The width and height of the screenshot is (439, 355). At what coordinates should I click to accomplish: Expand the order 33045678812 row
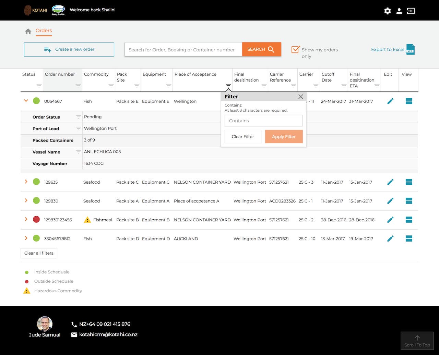click(26, 238)
